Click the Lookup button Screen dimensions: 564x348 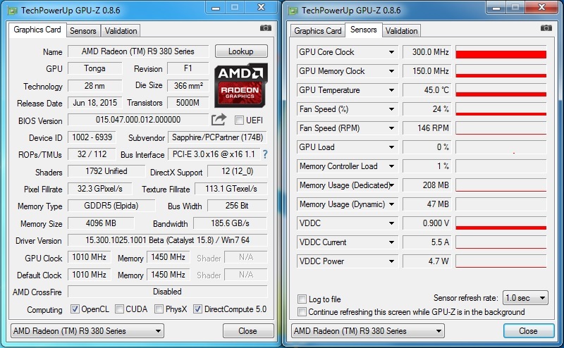[x=241, y=51]
